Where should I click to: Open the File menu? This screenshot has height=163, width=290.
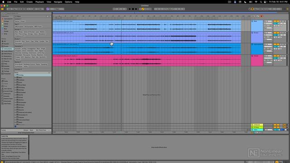coord(15,2)
